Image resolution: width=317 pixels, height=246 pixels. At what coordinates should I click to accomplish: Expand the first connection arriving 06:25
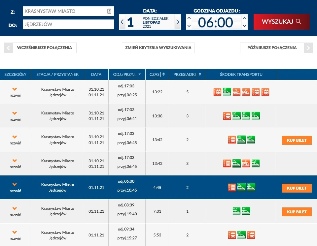(x=15, y=92)
